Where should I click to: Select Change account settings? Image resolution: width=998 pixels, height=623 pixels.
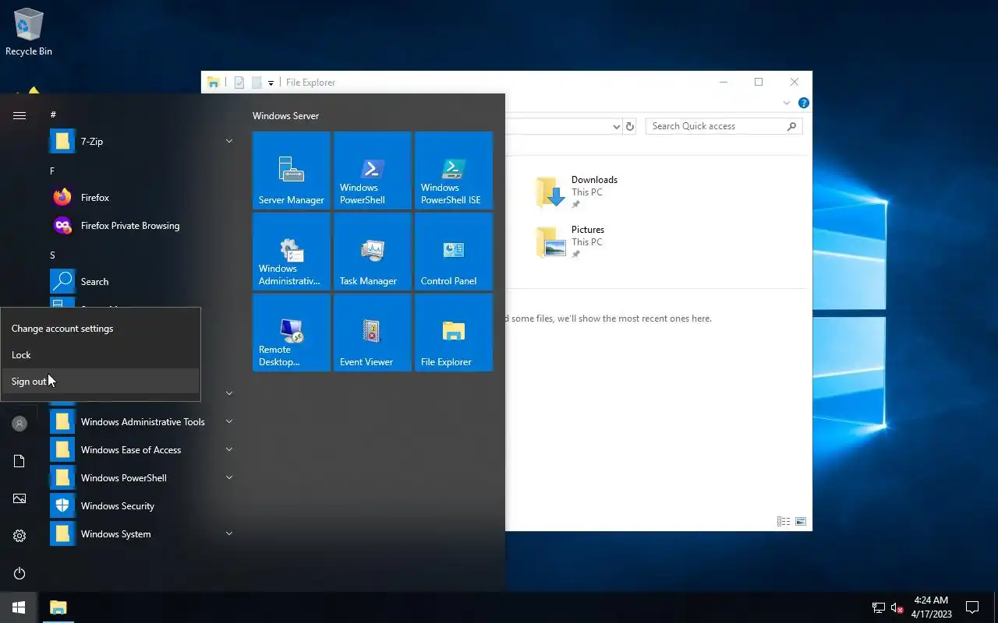tap(101, 329)
